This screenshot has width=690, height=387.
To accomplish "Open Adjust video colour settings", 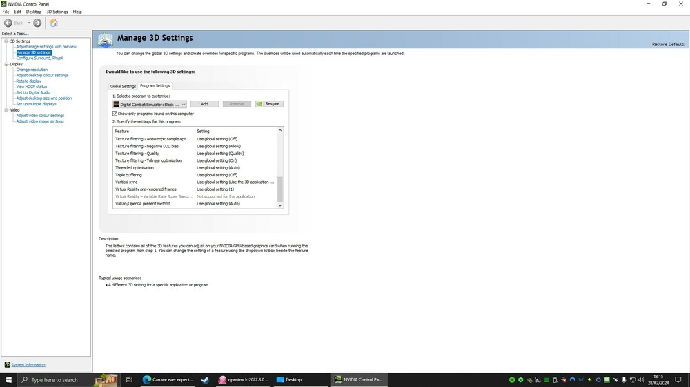I will 40,116.
